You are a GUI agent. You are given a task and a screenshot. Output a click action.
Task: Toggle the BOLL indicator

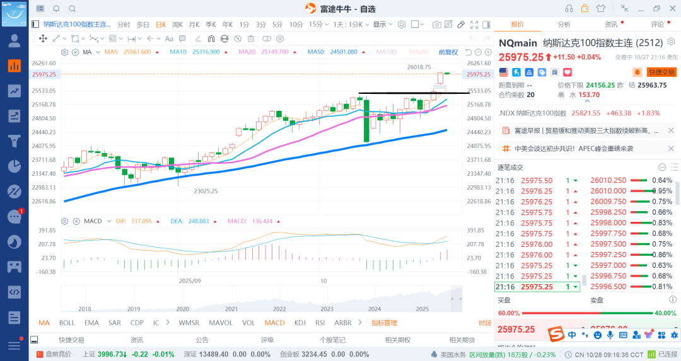tap(67, 323)
